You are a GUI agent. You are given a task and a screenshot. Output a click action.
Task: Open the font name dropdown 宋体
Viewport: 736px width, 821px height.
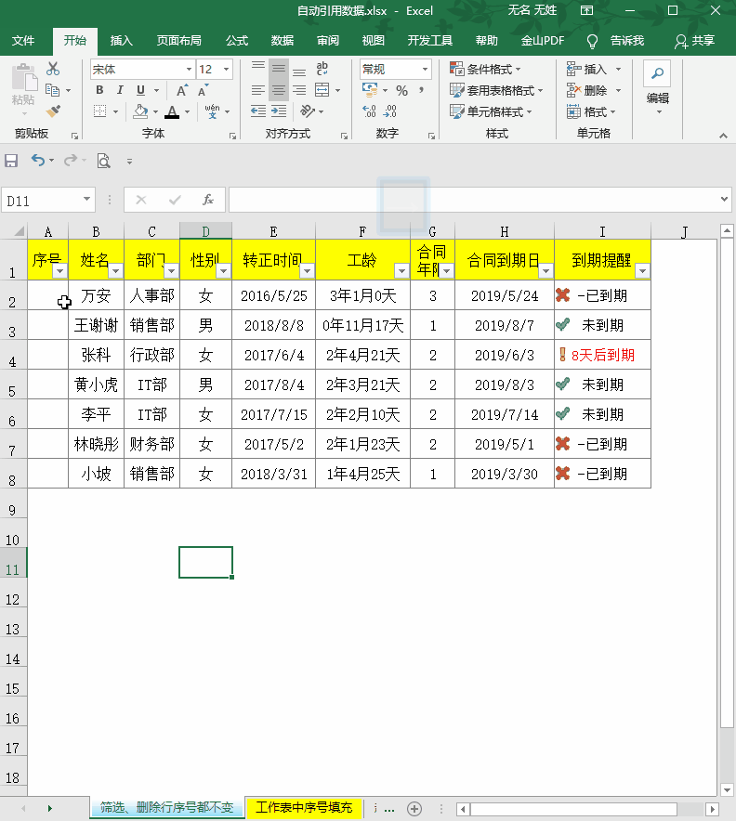[189, 69]
